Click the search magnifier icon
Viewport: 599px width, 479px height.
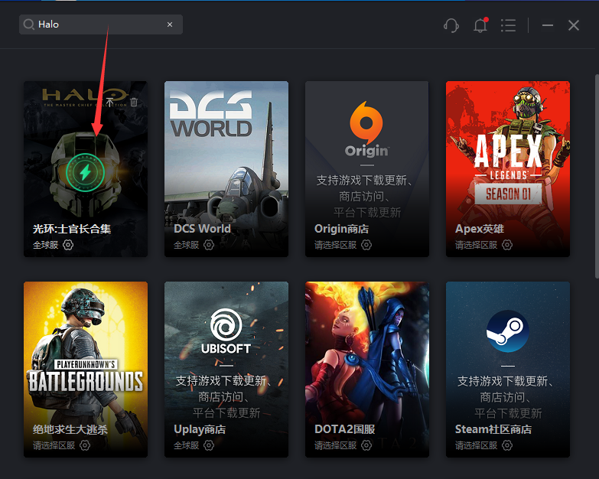point(29,24)
